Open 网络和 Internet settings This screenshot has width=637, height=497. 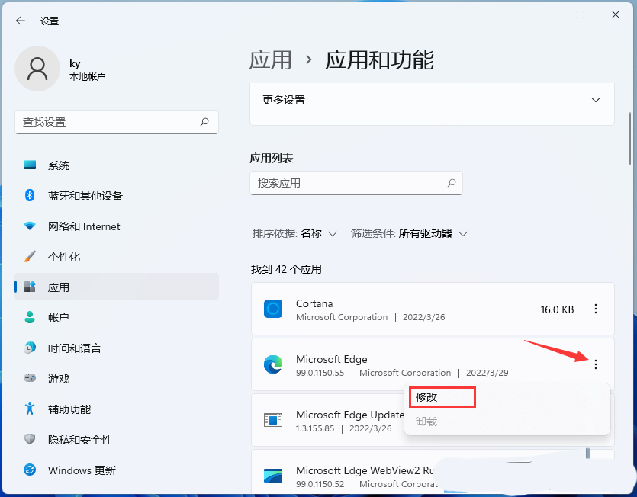[x=84, y=226]
